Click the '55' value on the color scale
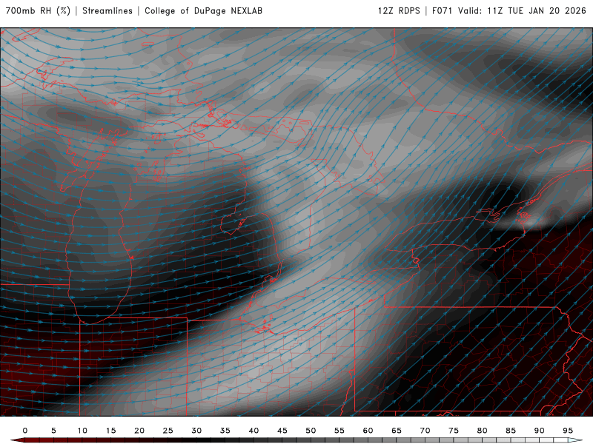Viewport: 593px width, 444px height. pyautogui.click(x=339, y=431)
